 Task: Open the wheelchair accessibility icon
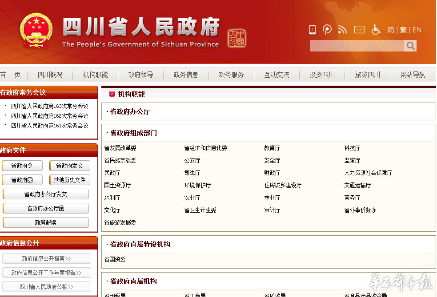(x=376, y=29)
